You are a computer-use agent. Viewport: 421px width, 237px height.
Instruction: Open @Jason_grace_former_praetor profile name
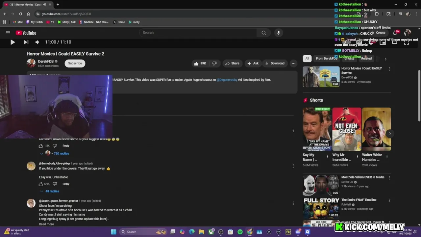point(59,201)
